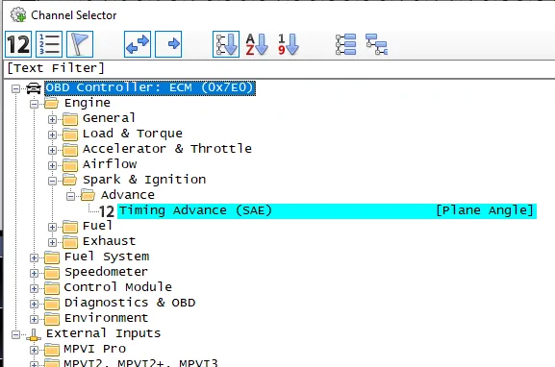Select the Engine tree item
This screenshot has height=367, width=555.
tap(88, 103)
